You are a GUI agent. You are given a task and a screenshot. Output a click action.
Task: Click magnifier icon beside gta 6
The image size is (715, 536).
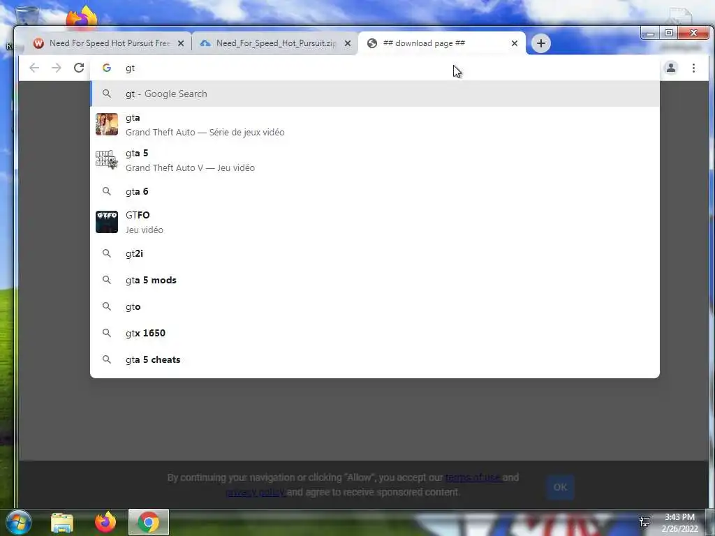(107, 191)
